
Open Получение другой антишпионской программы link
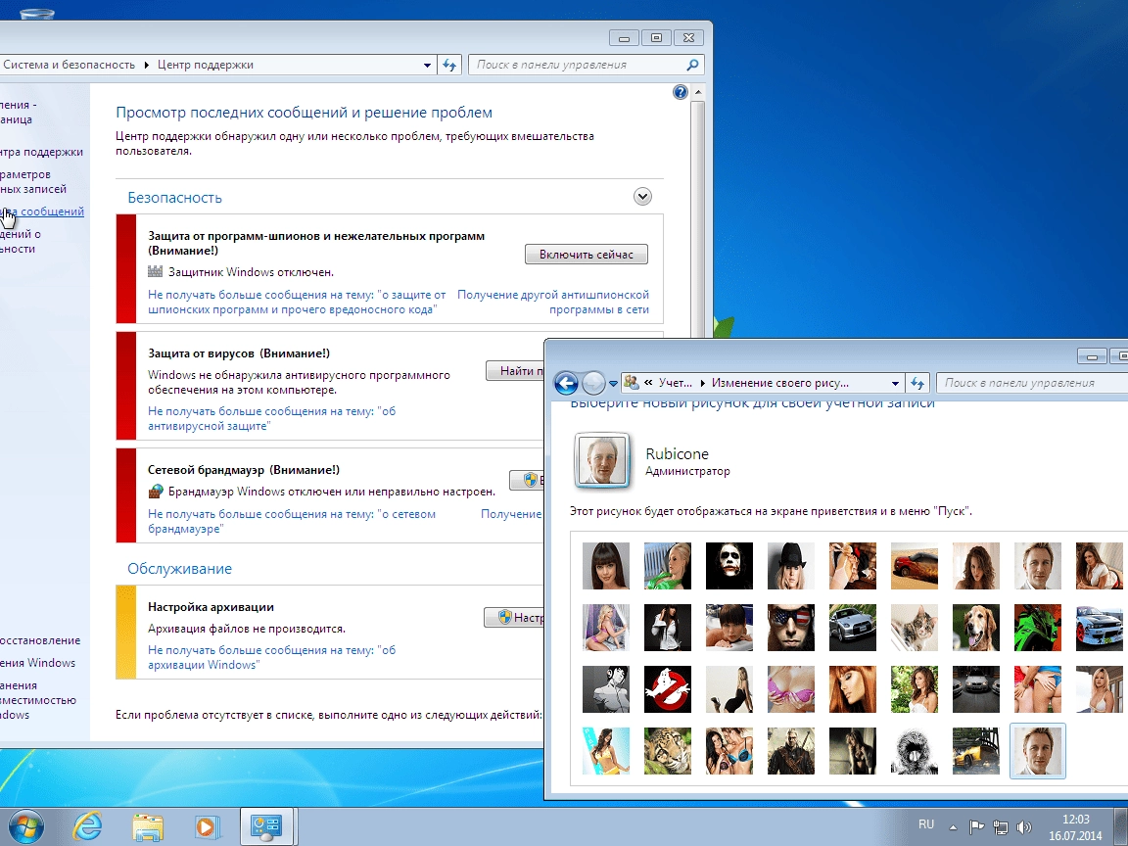point(553,303)
